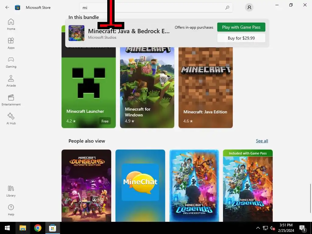Click the muted volume tray icon
This screenshot has width=312, height=234.
[x=272, y=228]
